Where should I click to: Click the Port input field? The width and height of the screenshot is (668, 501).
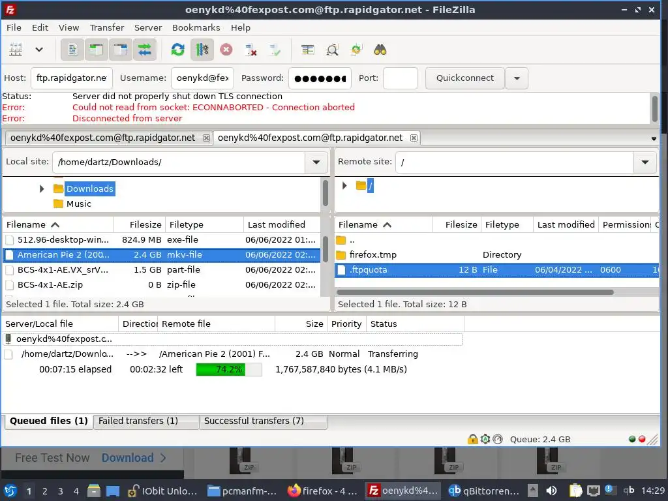coord(400,78)
